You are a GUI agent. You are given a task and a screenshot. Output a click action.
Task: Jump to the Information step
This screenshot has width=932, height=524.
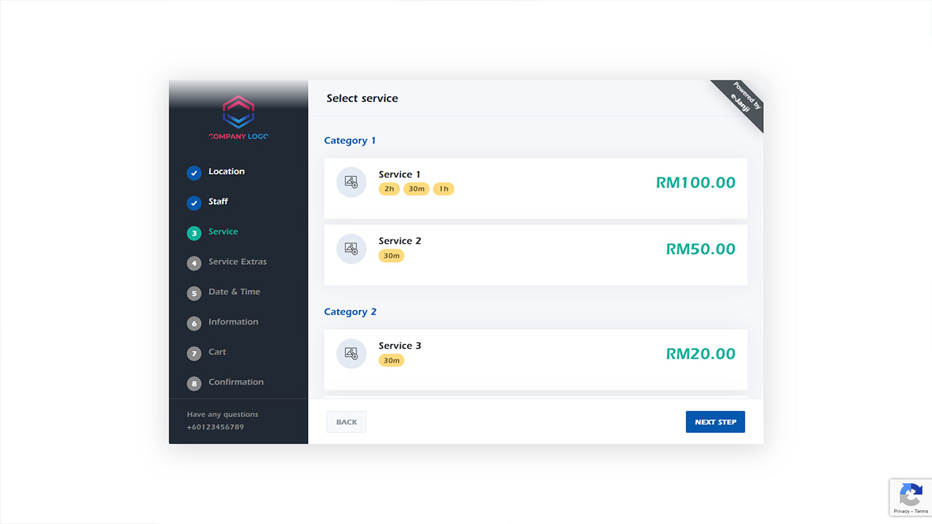(x=233, y=322)
